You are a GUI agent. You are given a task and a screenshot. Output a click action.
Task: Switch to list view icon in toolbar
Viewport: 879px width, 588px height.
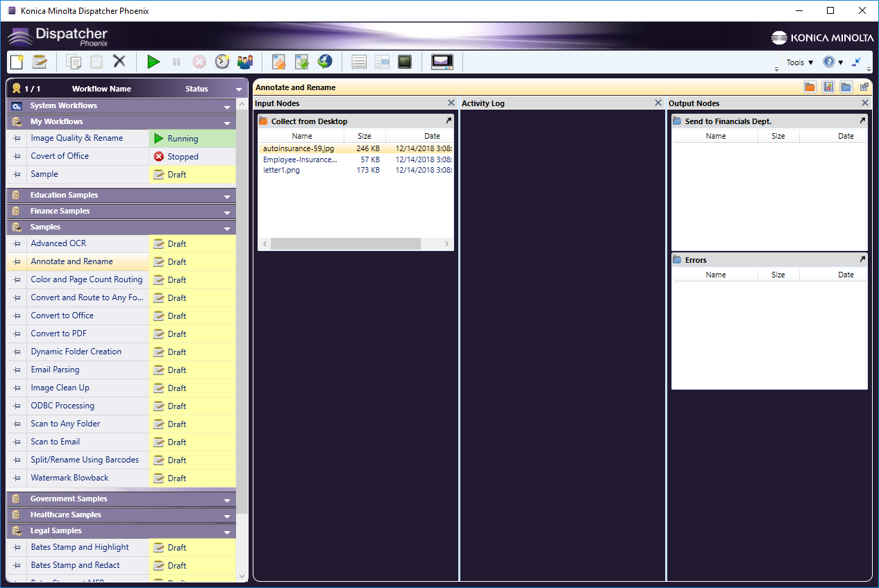[x=359, y=62]
